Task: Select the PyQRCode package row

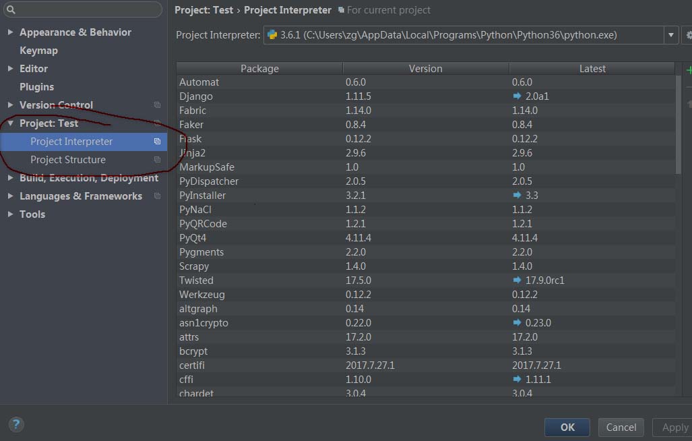Action: tap(425, 223)
